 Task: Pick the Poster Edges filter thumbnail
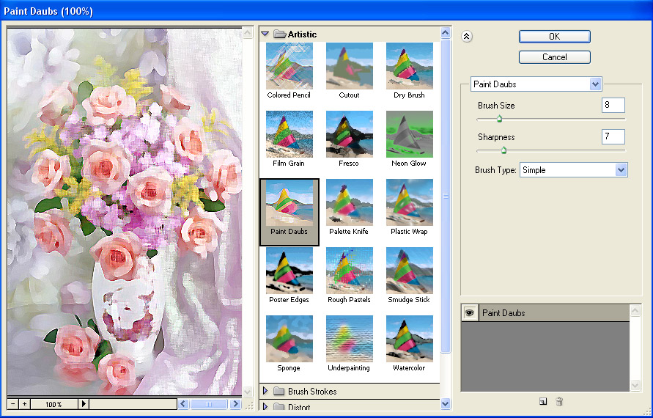click(289, 271)
